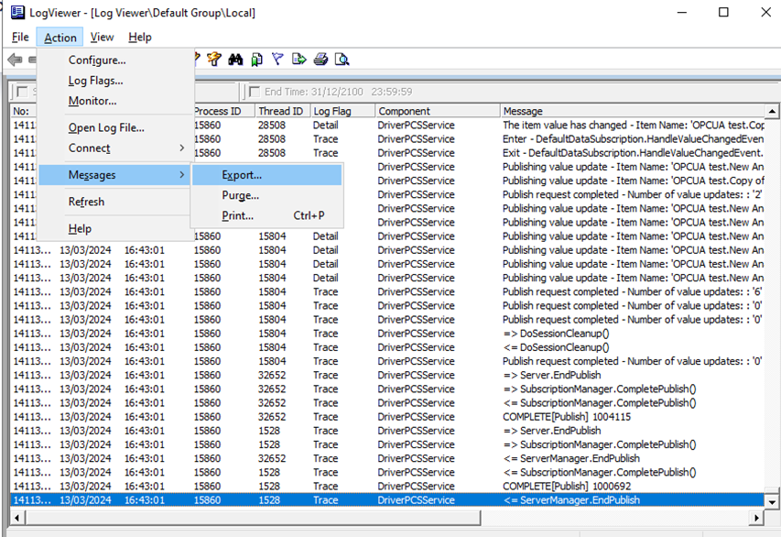Expand the Messages submenu entry
This screenshot has height=537, width=781.
tap(114, 175)
